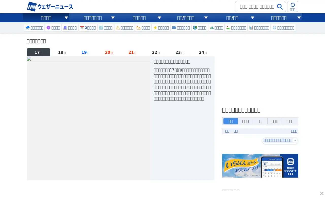
Task: Focus the search text field
Action: [x=257, y=7]
